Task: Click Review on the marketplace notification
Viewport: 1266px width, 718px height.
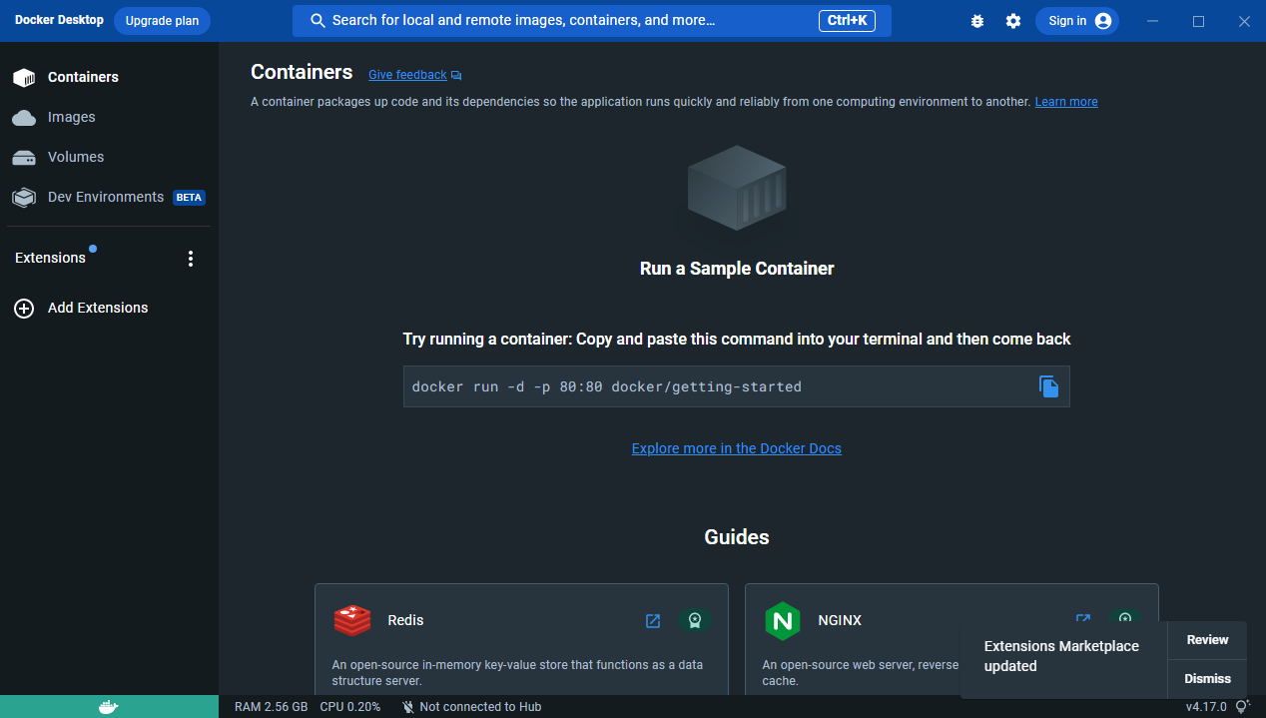Action: (x=1207, y=640)
